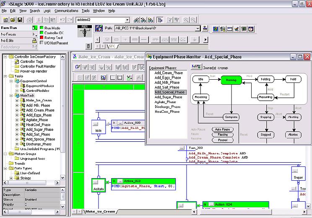Click the Holding state in phase diagram

click(x=265, y=79)
